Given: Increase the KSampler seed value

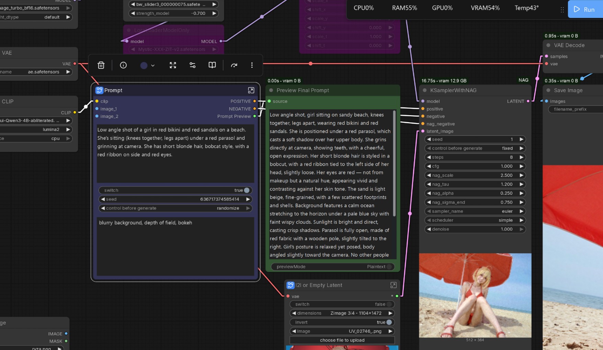Looking at the screenshot, I should (x=522, y=139).
